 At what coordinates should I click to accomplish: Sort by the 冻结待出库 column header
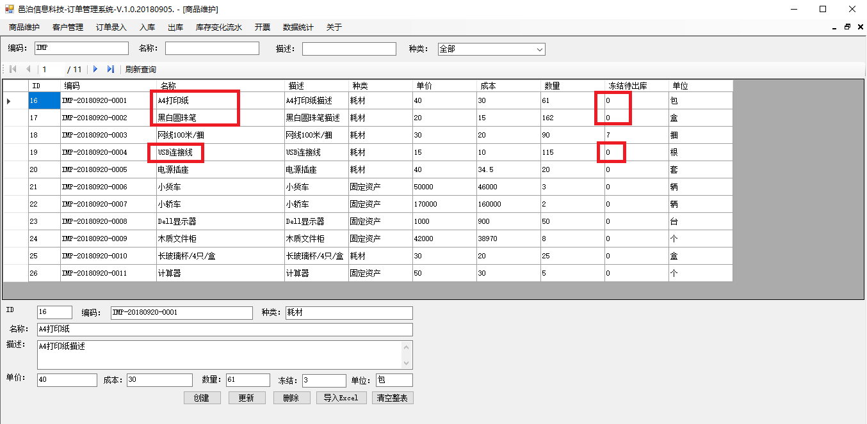(637, 86)
